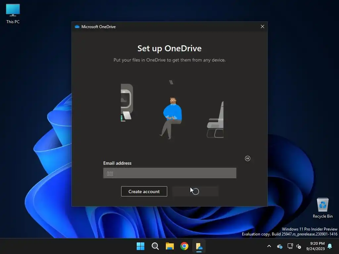Click the 'Email address' label
Image resolution: width=339 pixels, height=254 pixels.
click(118, 163)
